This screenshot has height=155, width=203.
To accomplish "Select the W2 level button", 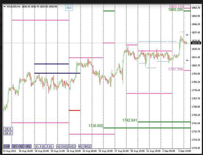I will coord(21,146).
